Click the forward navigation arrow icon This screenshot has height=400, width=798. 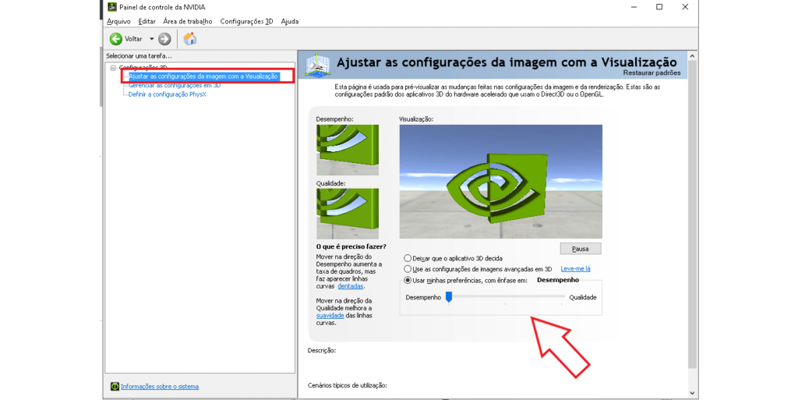(x=164, y=39)
